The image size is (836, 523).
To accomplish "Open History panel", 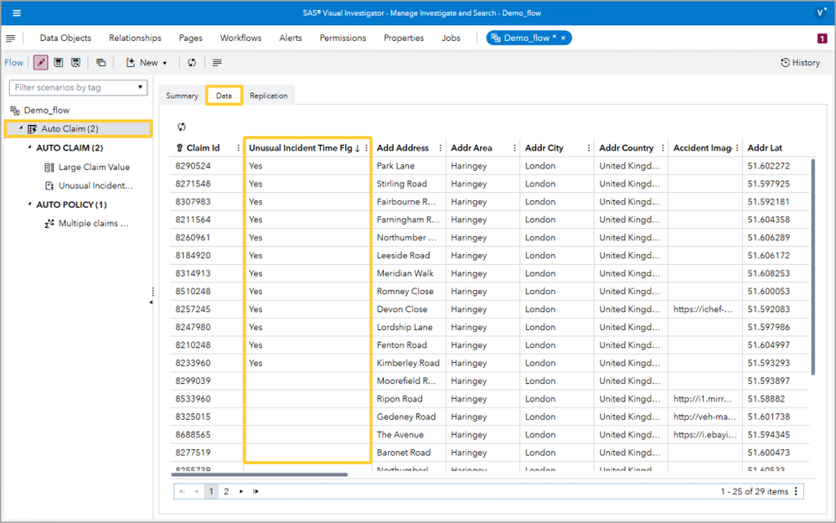I will tap(800, 62).
